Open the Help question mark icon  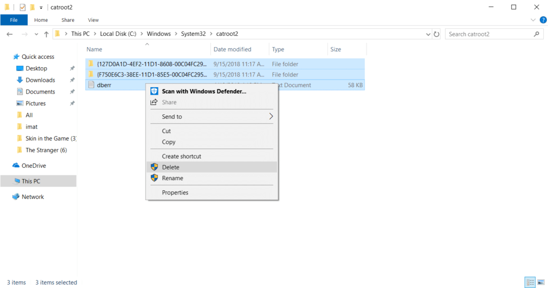(543, 20)
